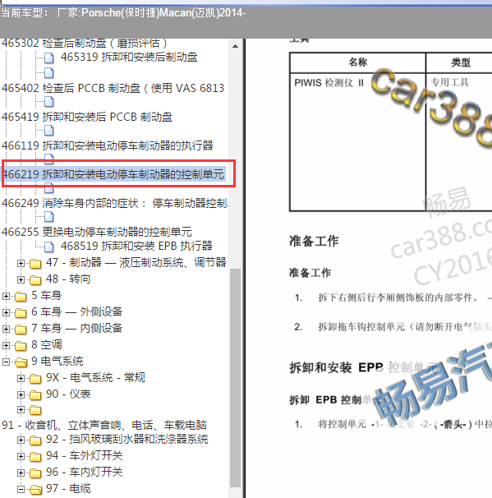
Task: Click document icon above 466119 row
Action: coord(49,130)
